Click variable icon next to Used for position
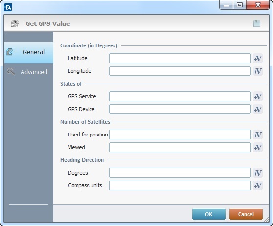Screen dimensions: 273x226 click(x=258, y=135)
